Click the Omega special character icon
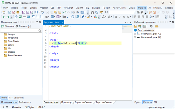The image size is (175, 109). (x=73, y=17)
